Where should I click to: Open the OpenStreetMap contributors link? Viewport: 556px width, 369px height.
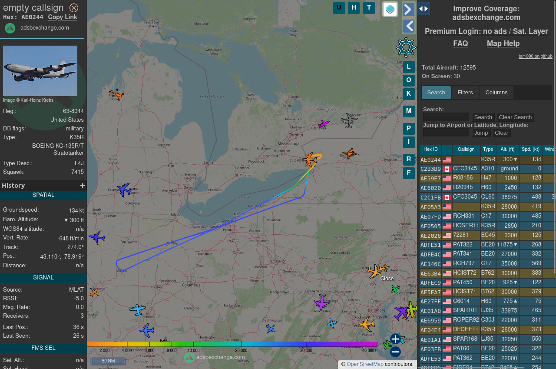tap(365, 364)
